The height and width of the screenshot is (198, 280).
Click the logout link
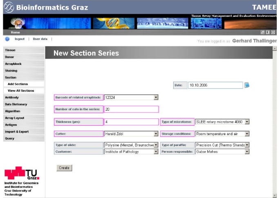click(20, 39)
